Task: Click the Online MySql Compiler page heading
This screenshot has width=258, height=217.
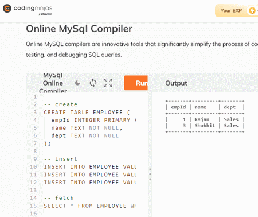Action: 79,29
